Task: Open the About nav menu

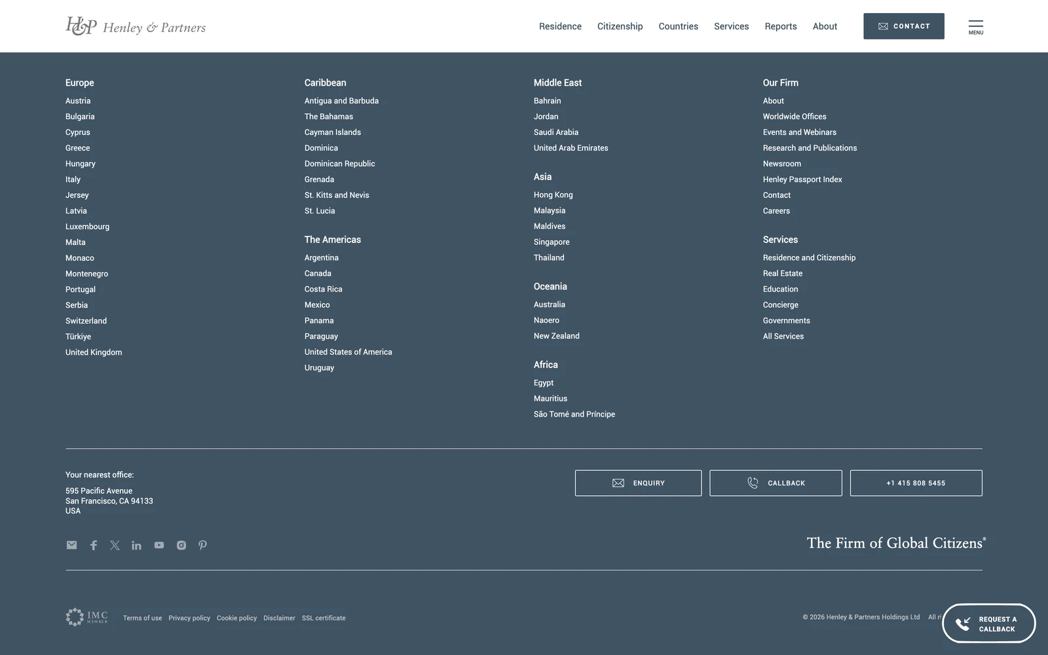Action: [825, 26]
